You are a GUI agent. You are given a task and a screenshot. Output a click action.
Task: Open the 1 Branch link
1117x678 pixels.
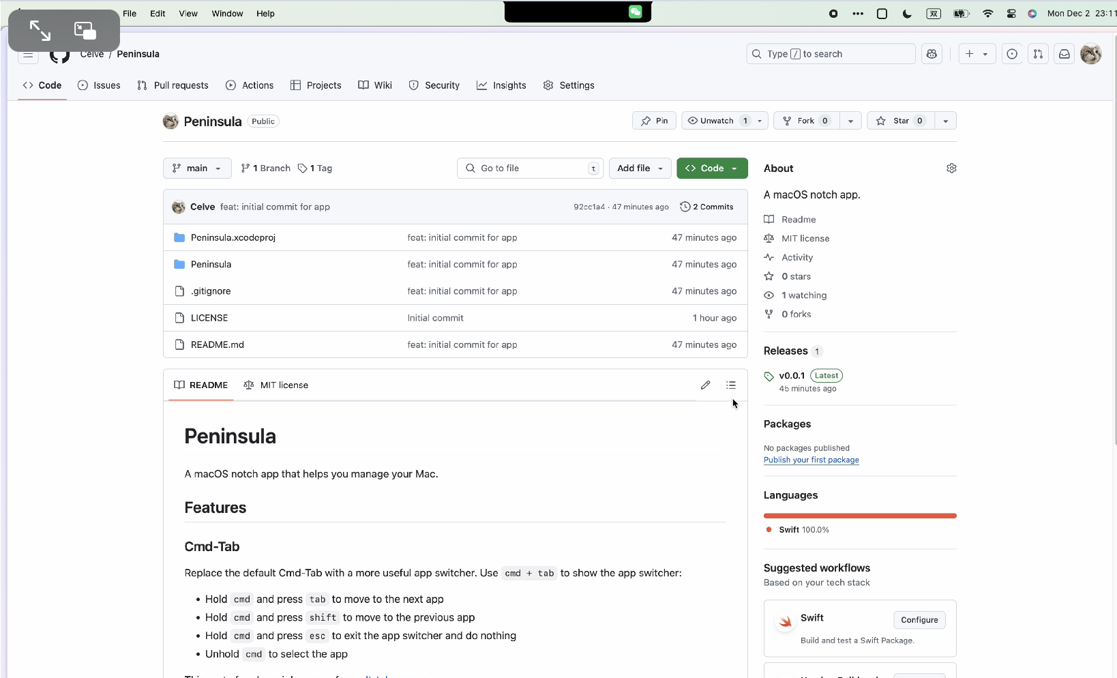coord(265,168)
